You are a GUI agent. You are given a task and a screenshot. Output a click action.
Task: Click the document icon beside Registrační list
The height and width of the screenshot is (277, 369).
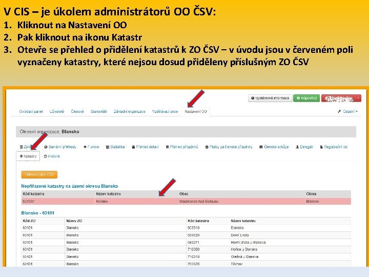[321, 147]
